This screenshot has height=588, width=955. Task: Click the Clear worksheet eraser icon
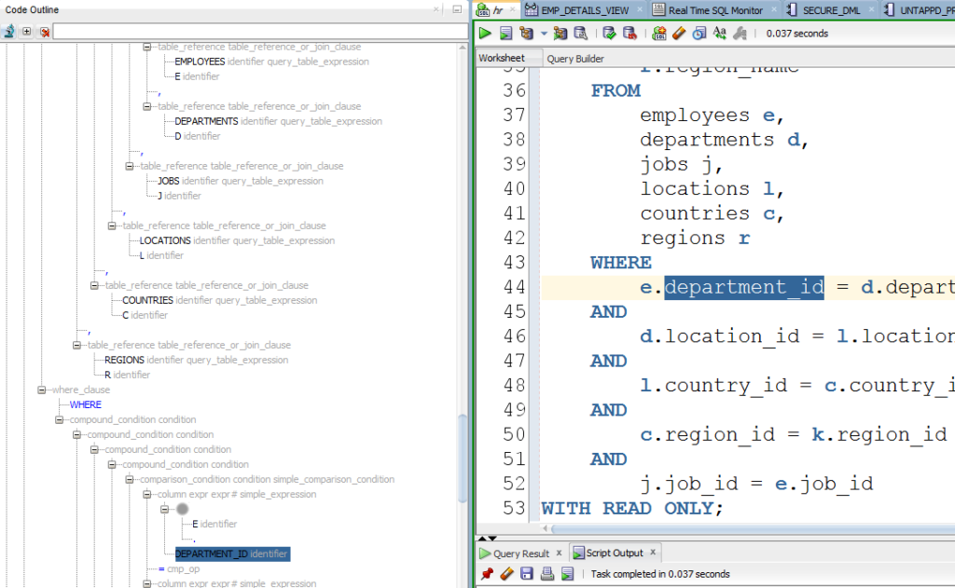[x=679, y=34]
